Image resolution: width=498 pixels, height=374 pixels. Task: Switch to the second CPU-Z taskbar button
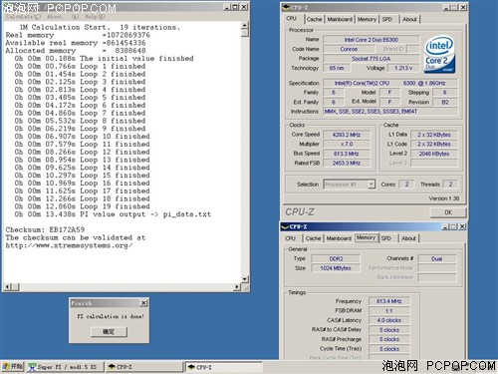point(224,367)
